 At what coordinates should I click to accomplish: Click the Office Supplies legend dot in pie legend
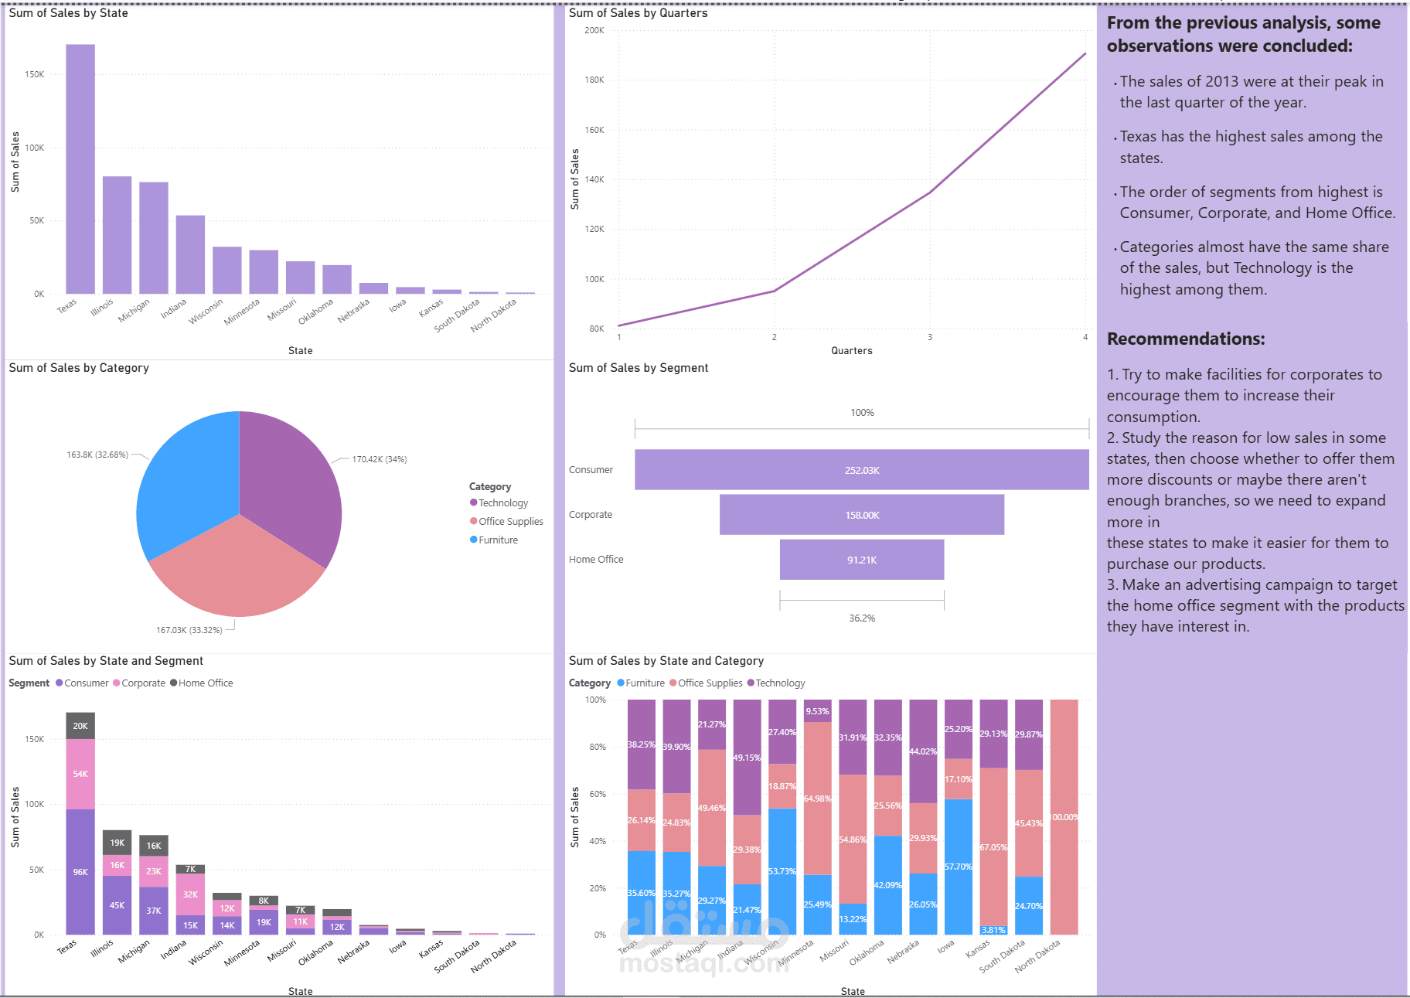pyautogui.click(x=474, y=521)
